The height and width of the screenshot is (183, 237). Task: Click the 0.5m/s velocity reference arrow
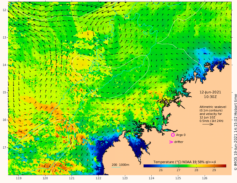[208, 124]
